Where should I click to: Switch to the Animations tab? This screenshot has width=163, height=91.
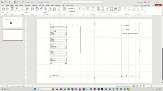tap(34, 5)
